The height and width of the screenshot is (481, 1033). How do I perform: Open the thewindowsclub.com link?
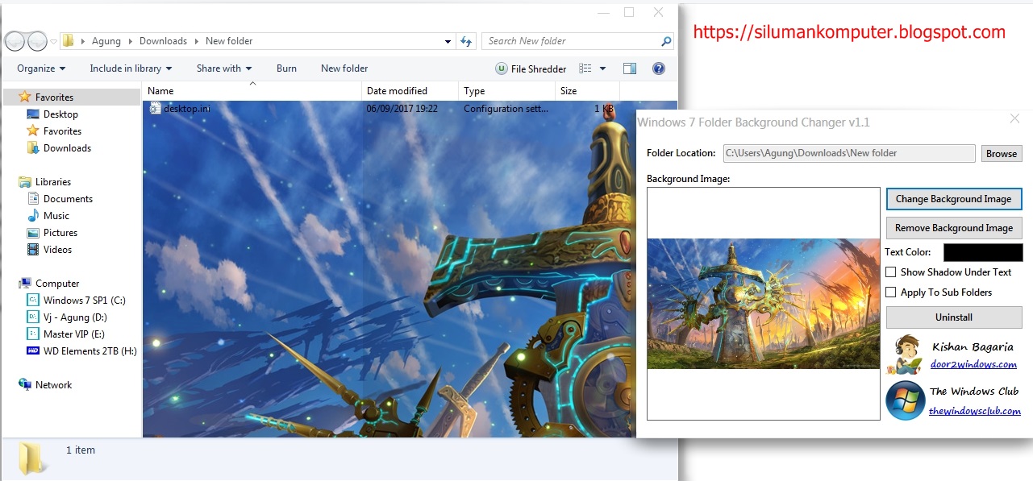[x=975, y=411]
